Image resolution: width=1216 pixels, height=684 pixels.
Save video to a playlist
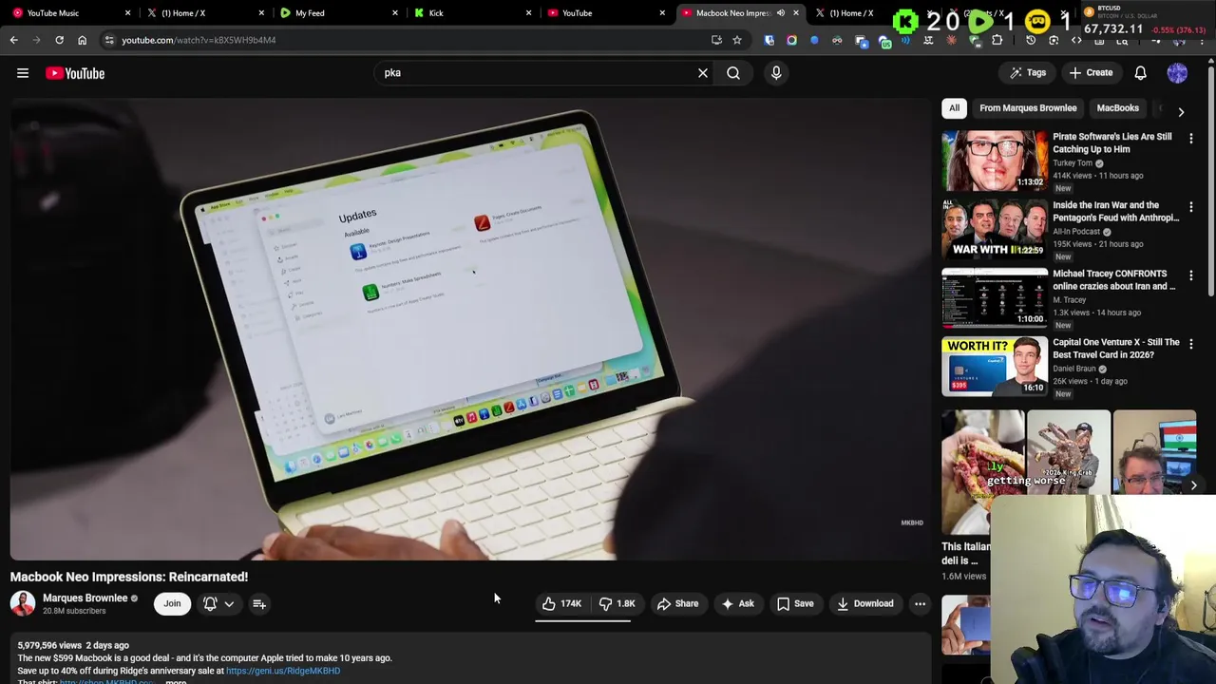[x=795, y=603]
